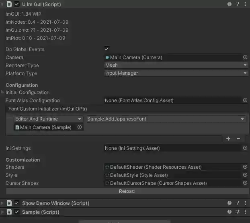
Task: Expand Sample script foldout arrow
Action: (x=2, y=212)
